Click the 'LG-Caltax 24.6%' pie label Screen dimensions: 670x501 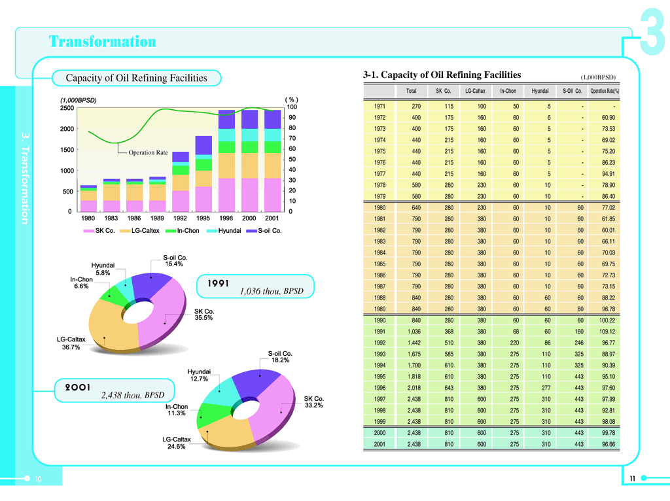pyautogui.click(x=176, y=443)
